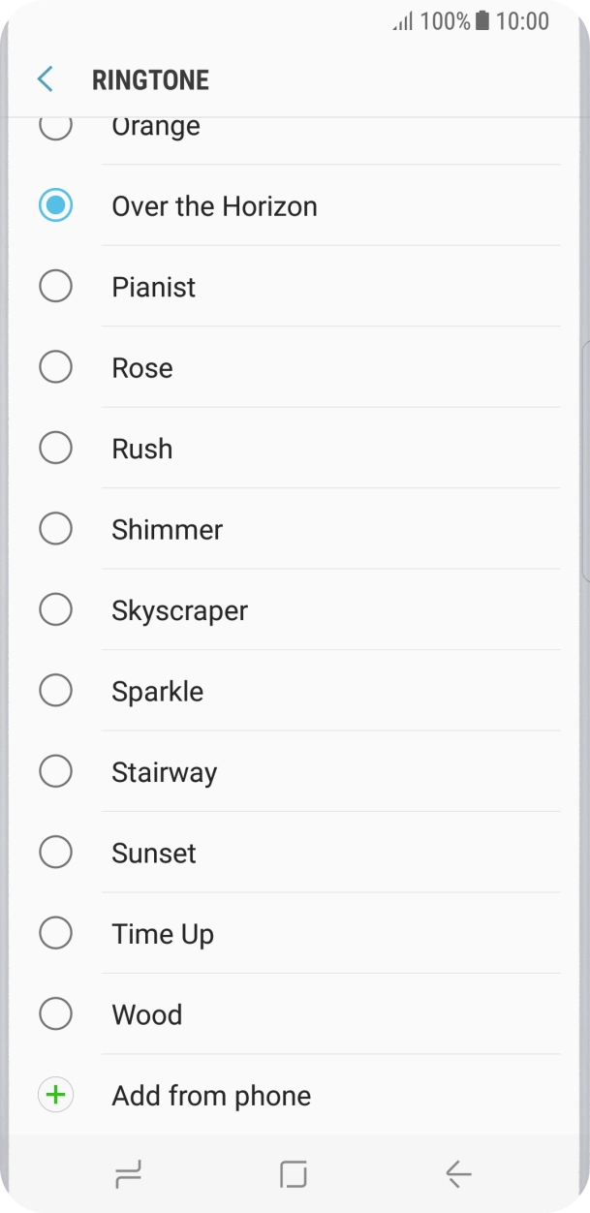Tap the battery icon in status bar
The width and height of the screenshot is (590, 1213).
tap(481, 21)
